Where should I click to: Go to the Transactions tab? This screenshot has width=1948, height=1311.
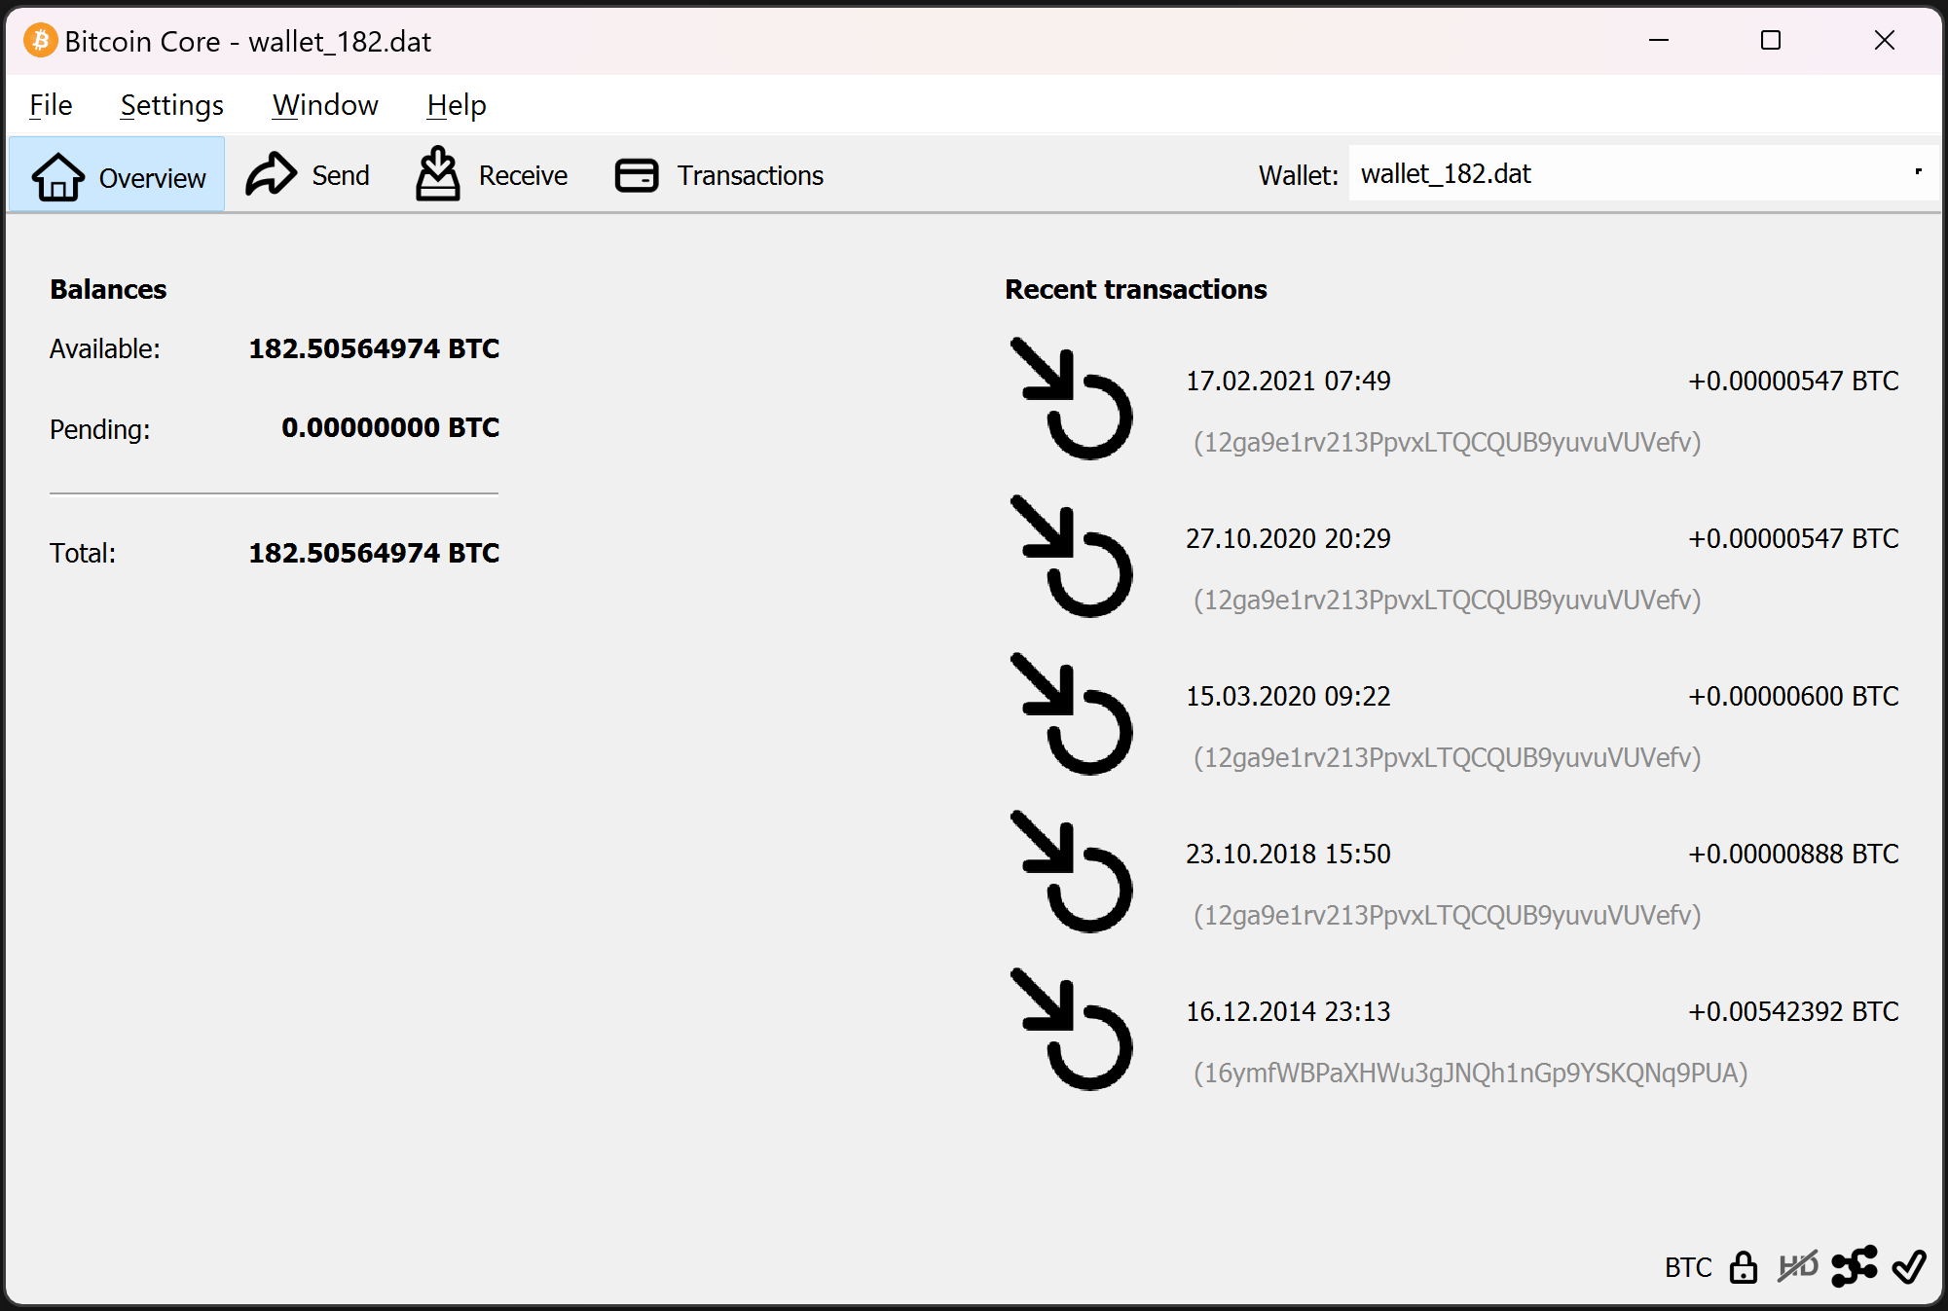719,175
